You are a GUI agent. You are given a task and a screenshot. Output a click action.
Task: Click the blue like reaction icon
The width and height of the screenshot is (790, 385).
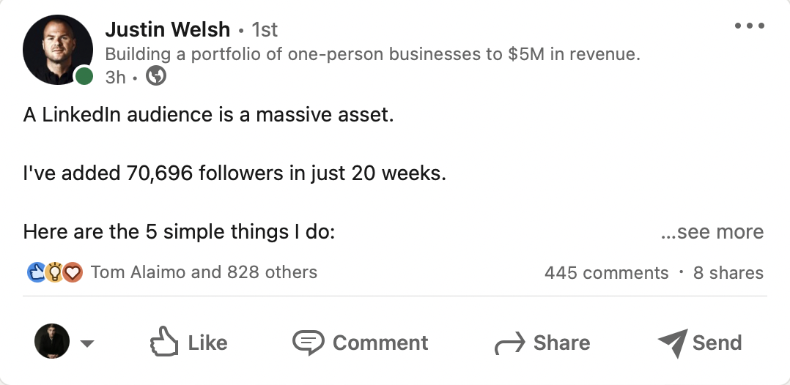pyautogui.click(x=36, y=273)
